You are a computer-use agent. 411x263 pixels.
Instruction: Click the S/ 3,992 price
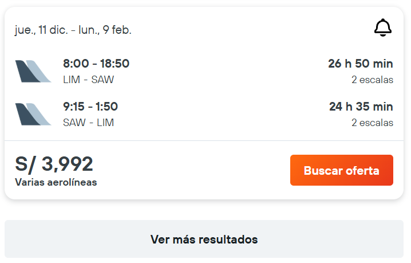(x=54, y=164)
